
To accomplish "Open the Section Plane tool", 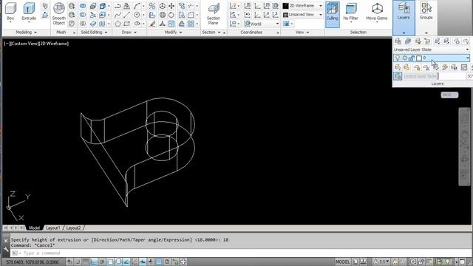I will 214,14.
